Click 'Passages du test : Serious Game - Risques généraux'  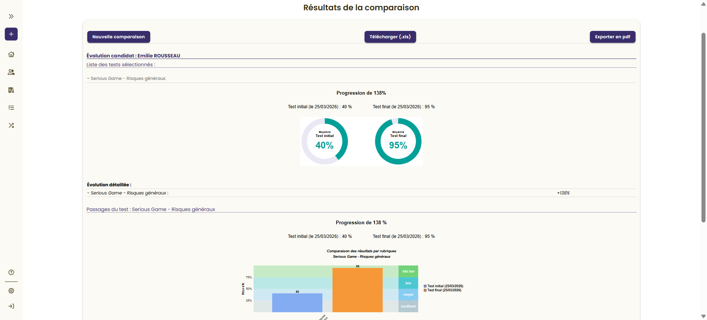tap(151, 209)
